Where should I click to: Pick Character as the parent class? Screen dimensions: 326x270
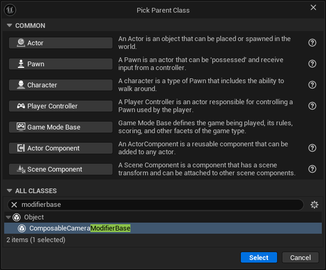[x=60, y=85]
